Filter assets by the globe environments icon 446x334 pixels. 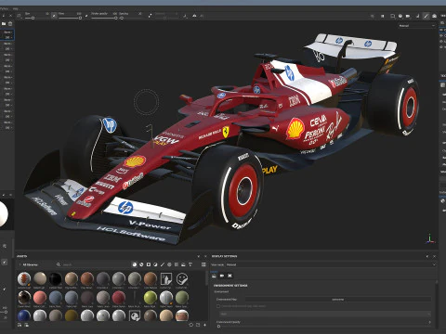(x=169, y=264)
